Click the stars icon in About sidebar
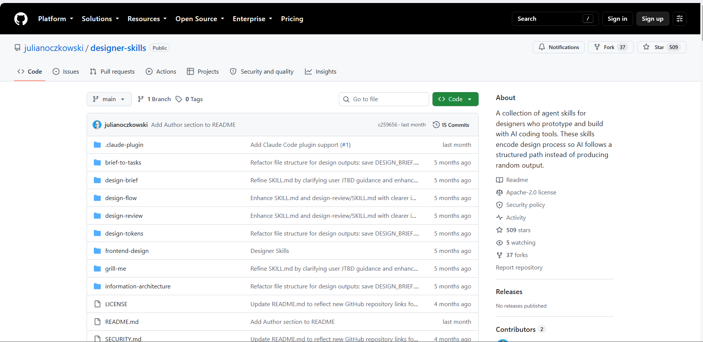The width and height of the screenshot is (703, 342). coord(499,230)
